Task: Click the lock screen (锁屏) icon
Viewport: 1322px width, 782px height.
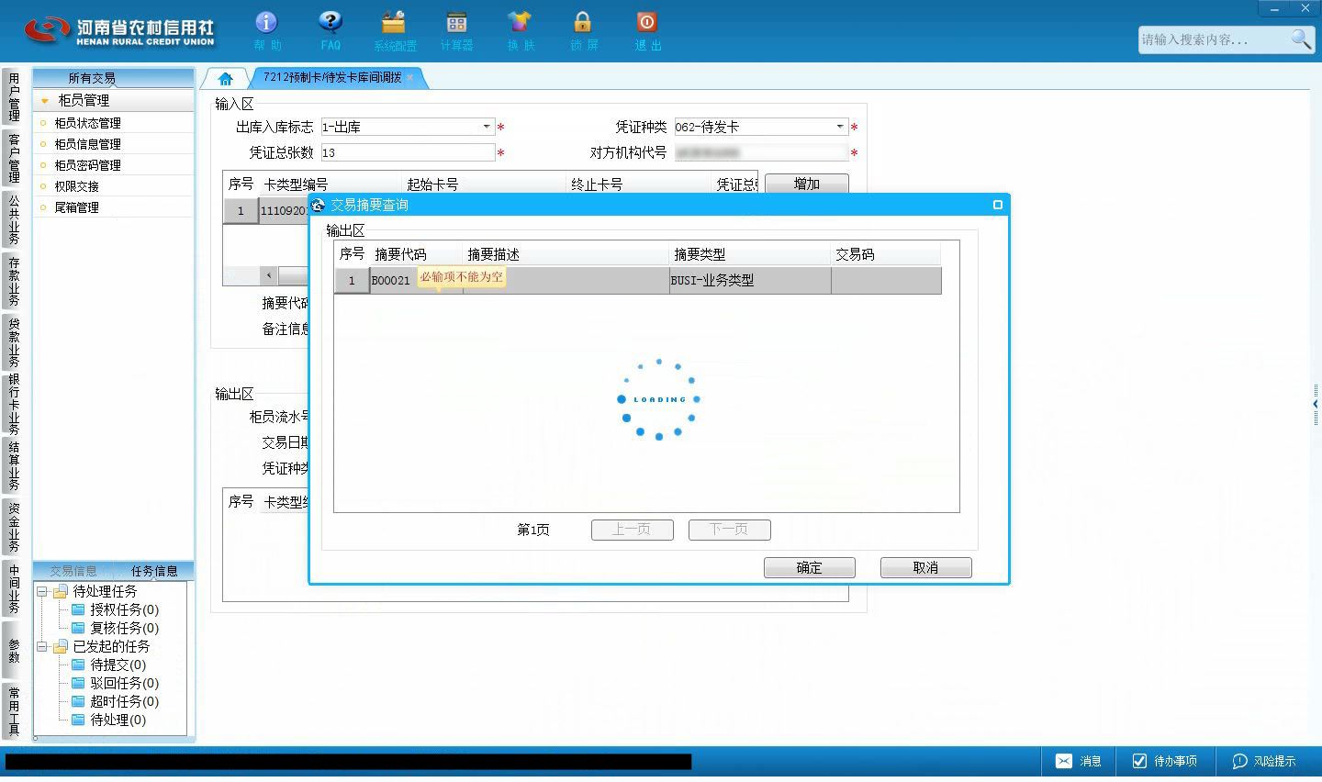Action: [x=583, y=23]
